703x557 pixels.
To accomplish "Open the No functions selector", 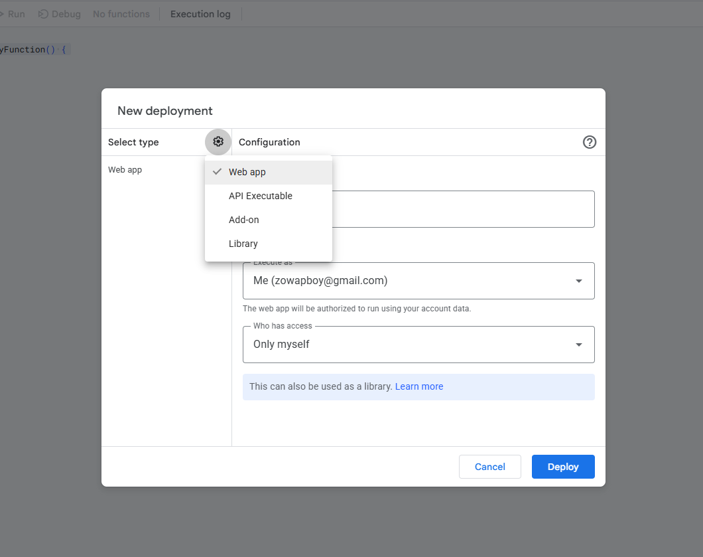I will (x=121, y=14).
